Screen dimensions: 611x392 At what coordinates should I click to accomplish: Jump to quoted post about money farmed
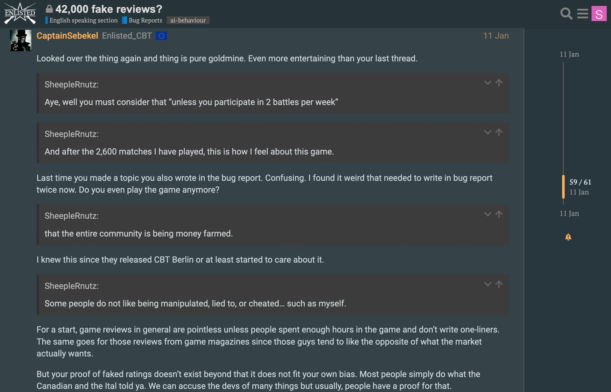pos(499,214)
